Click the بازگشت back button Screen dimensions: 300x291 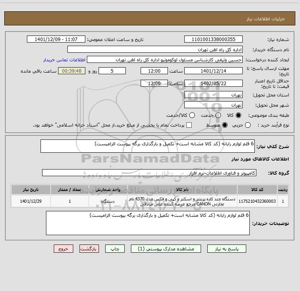pyautogui.click(x=89, y=249)
